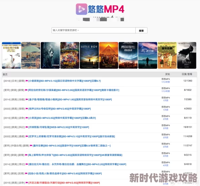
Task: Click the flag icon beside 月球陨落
Action: click(x=27, y=127)
